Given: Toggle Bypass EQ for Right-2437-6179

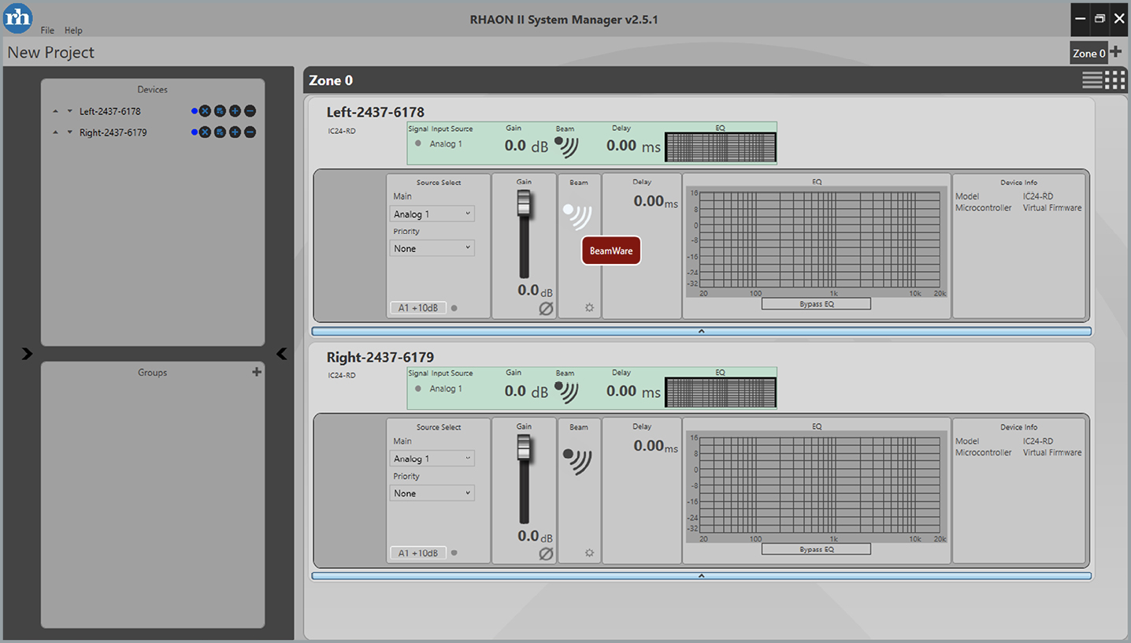Looking at the screenshot, I should pos(816,549).
